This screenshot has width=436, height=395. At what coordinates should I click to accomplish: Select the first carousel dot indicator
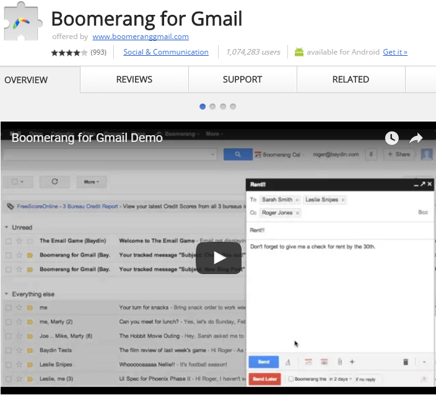(x=203, y=107)
